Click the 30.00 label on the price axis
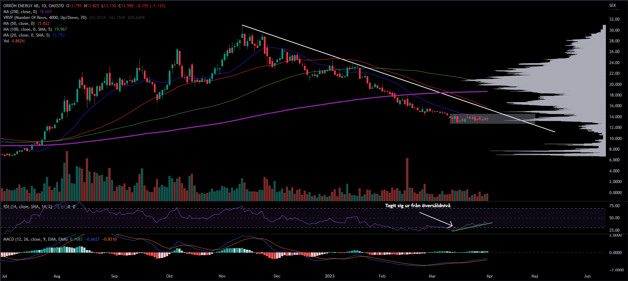The height and width of the screenshot is (281, 628). tap(614, 30)
